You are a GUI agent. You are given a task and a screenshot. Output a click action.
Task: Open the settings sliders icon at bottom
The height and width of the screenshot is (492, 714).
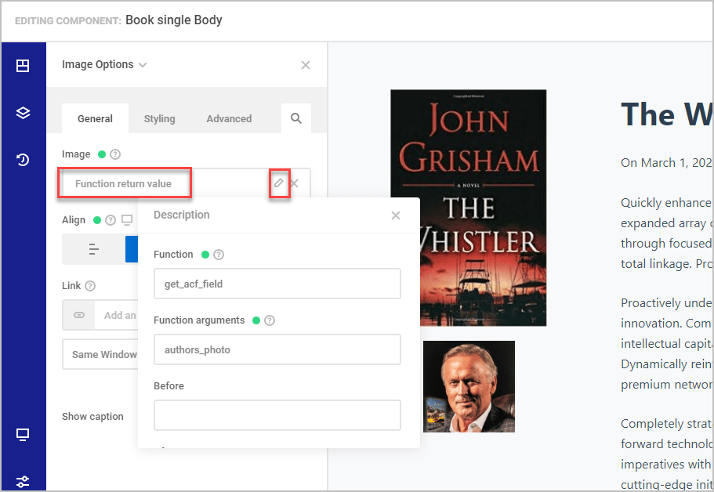coord(23,480)
